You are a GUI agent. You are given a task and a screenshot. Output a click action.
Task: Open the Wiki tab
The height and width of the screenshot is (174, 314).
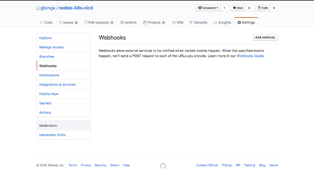pos(178,22)
